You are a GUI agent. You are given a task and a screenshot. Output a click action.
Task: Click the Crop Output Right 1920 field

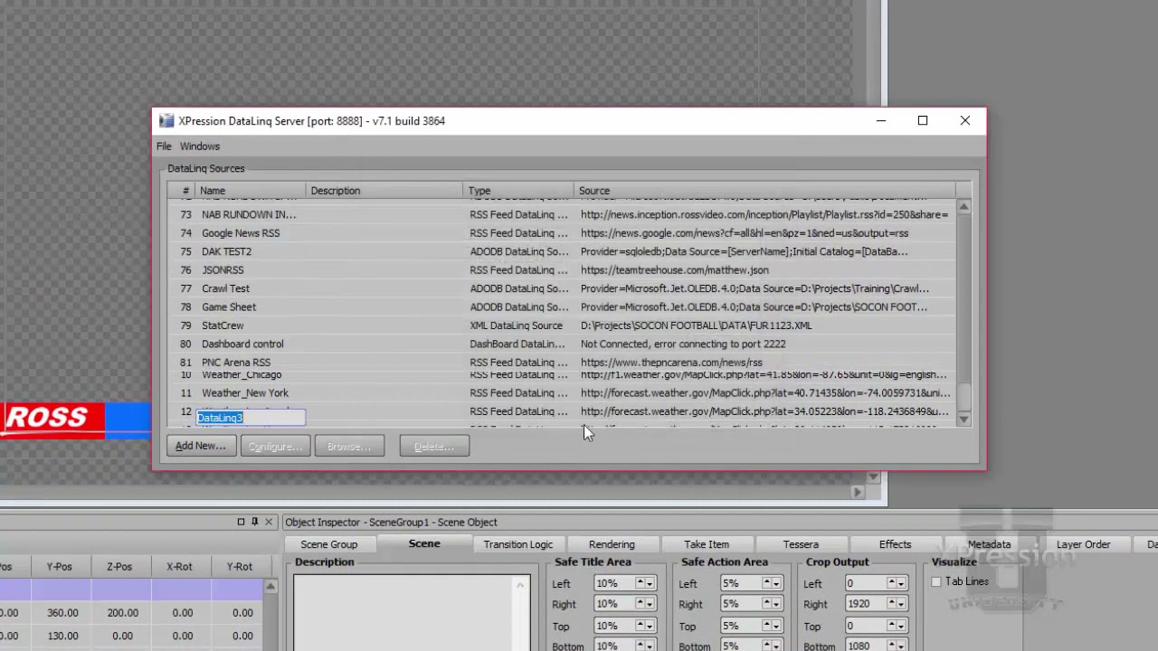(866, 604)
